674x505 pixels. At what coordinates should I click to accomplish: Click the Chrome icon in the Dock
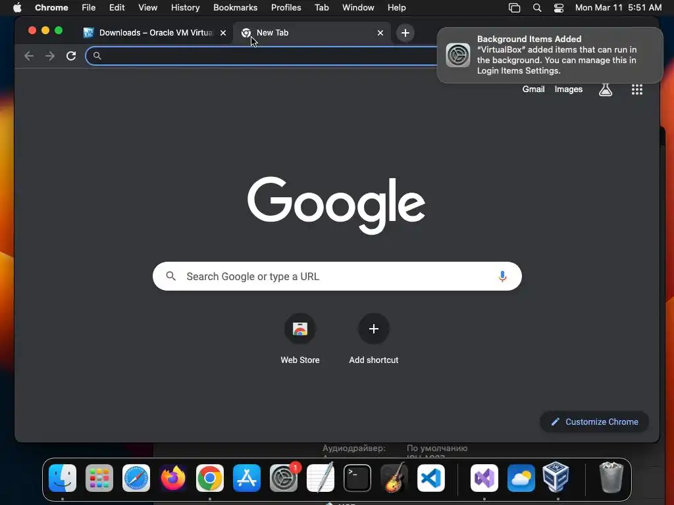click(x=210, y=478)
